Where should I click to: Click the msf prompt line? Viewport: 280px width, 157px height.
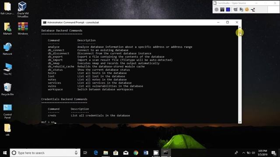tap(49, 122)
